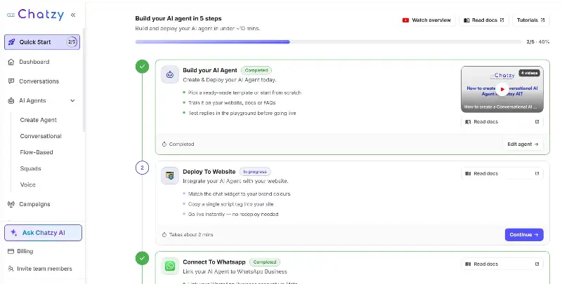The image size is (562, 284).
Task: Select Squads submenu item
Action: click(30, 168)
